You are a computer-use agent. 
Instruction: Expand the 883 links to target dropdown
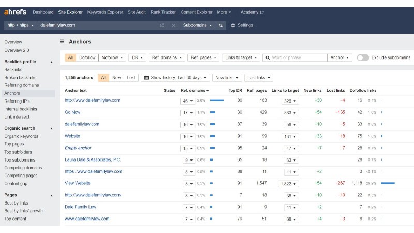pyautogui.click(x=290, y=113)
